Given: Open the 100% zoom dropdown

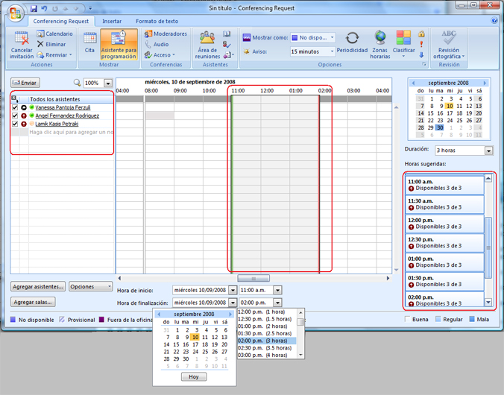Looking at the screenshot, I should click(108, 83).
